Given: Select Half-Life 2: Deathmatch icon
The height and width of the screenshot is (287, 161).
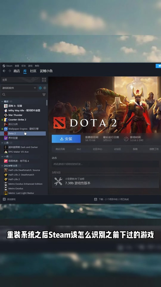Looking at the screenshot, I should click(6, 175).
